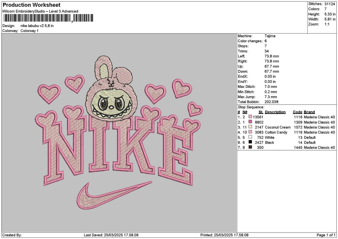Click the 'Description' column header
Screen dimensions: 338x239
click(275, 112)
